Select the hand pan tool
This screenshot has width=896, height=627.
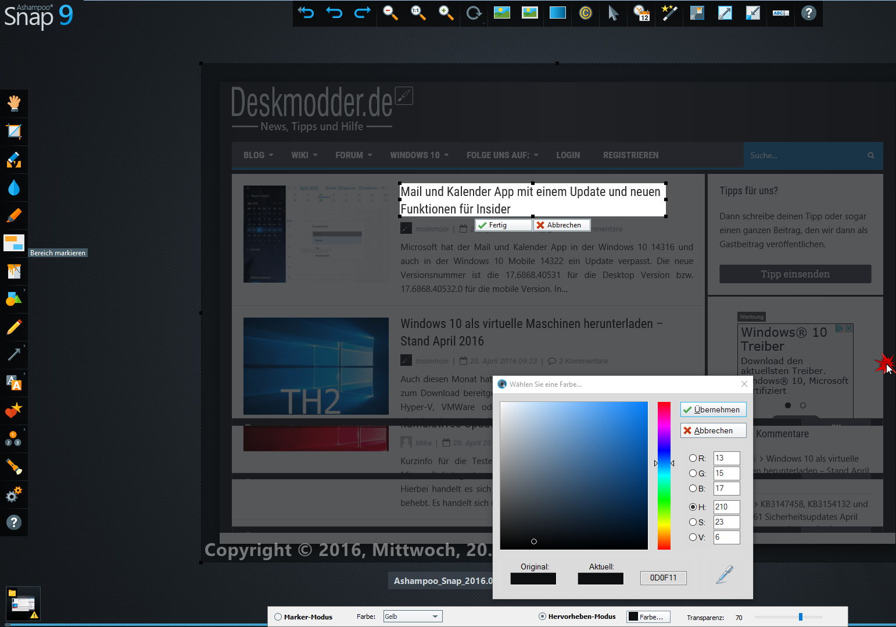coord(14,104)
